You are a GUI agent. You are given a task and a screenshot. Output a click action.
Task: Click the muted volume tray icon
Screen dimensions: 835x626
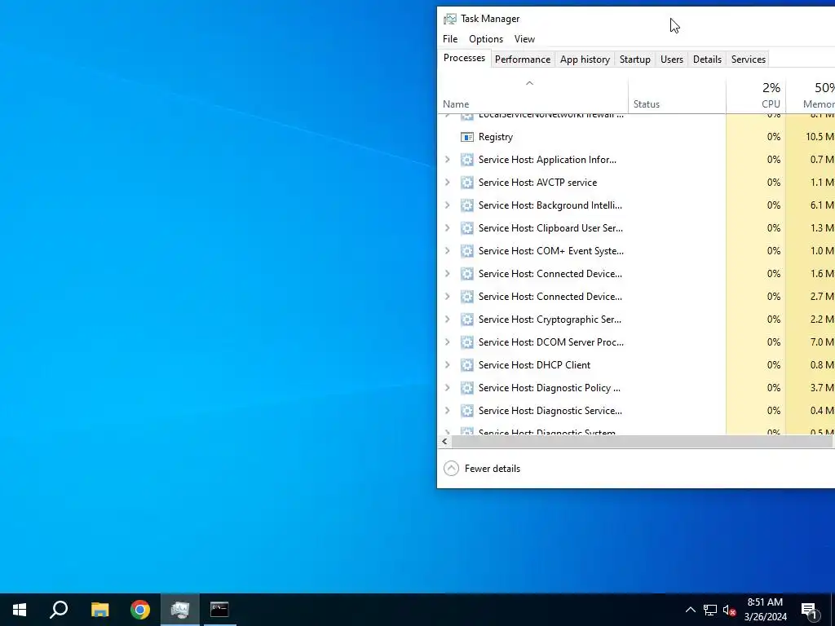(729, 610)
